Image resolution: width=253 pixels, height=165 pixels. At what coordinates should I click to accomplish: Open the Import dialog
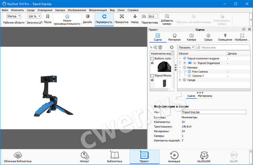click(x=84, y=157)
